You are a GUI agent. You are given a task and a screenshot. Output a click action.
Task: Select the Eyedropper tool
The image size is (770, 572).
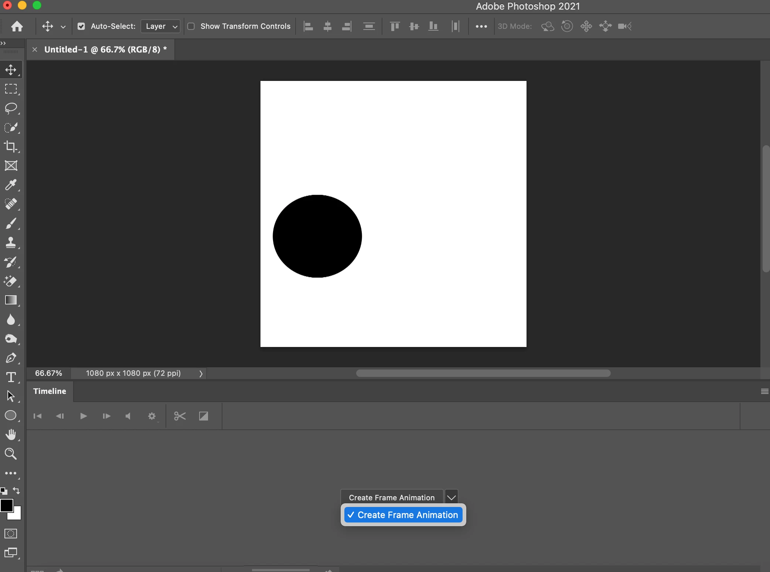11,185
